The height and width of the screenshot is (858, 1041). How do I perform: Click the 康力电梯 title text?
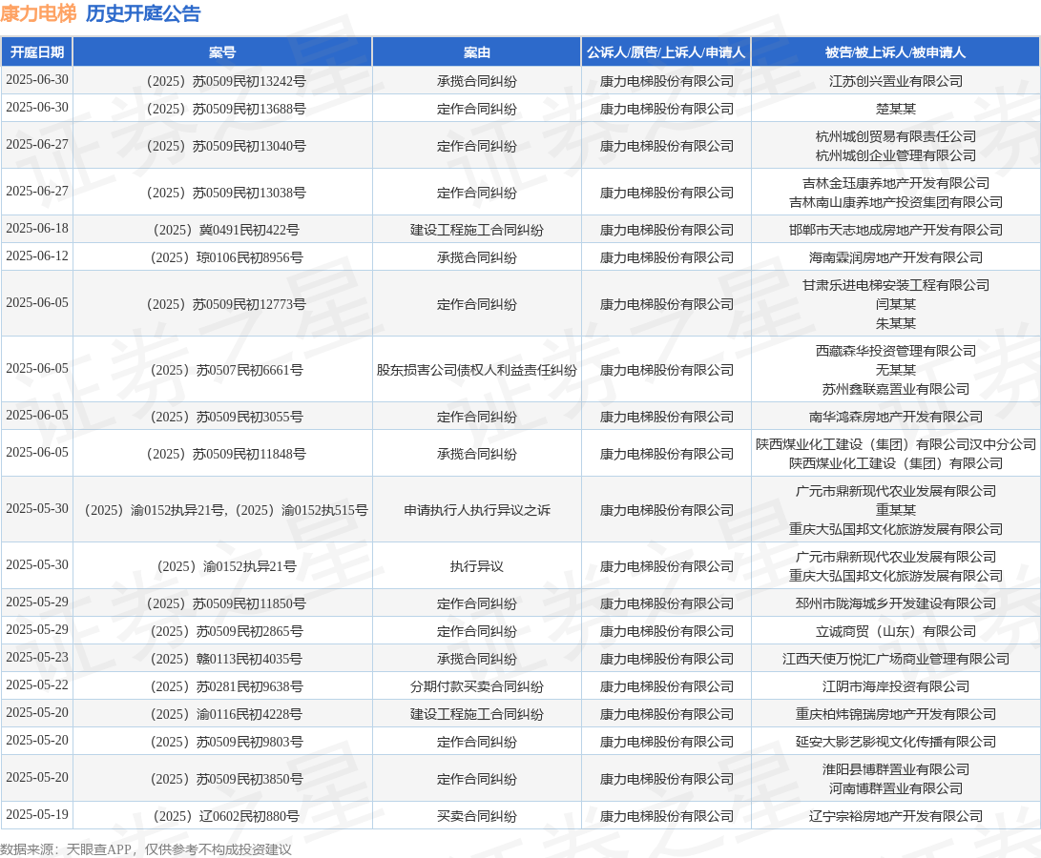pos(38,13)
